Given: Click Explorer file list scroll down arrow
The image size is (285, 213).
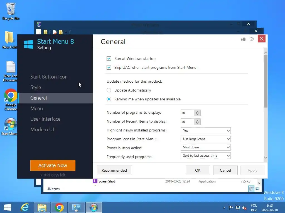Looking at the screenshot, I should 259,183.
